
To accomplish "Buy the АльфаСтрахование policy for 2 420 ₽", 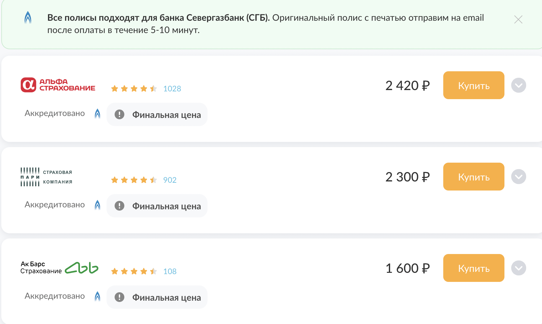I will click(473, 86).
